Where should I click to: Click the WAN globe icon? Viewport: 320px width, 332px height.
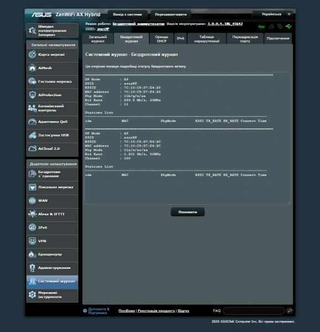32,200
